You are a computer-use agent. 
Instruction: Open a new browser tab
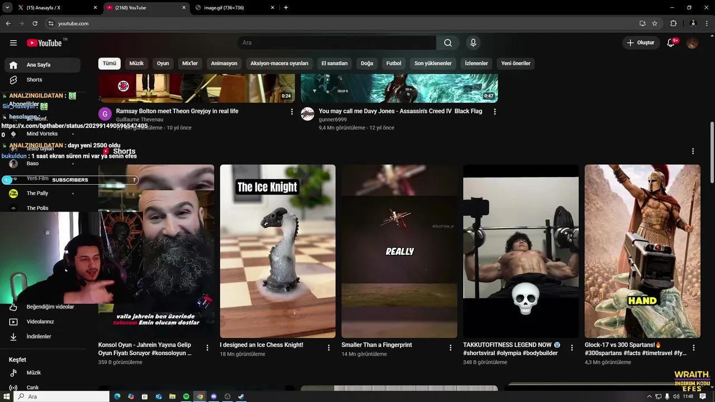pyautogui.click(x=286, y=8)
